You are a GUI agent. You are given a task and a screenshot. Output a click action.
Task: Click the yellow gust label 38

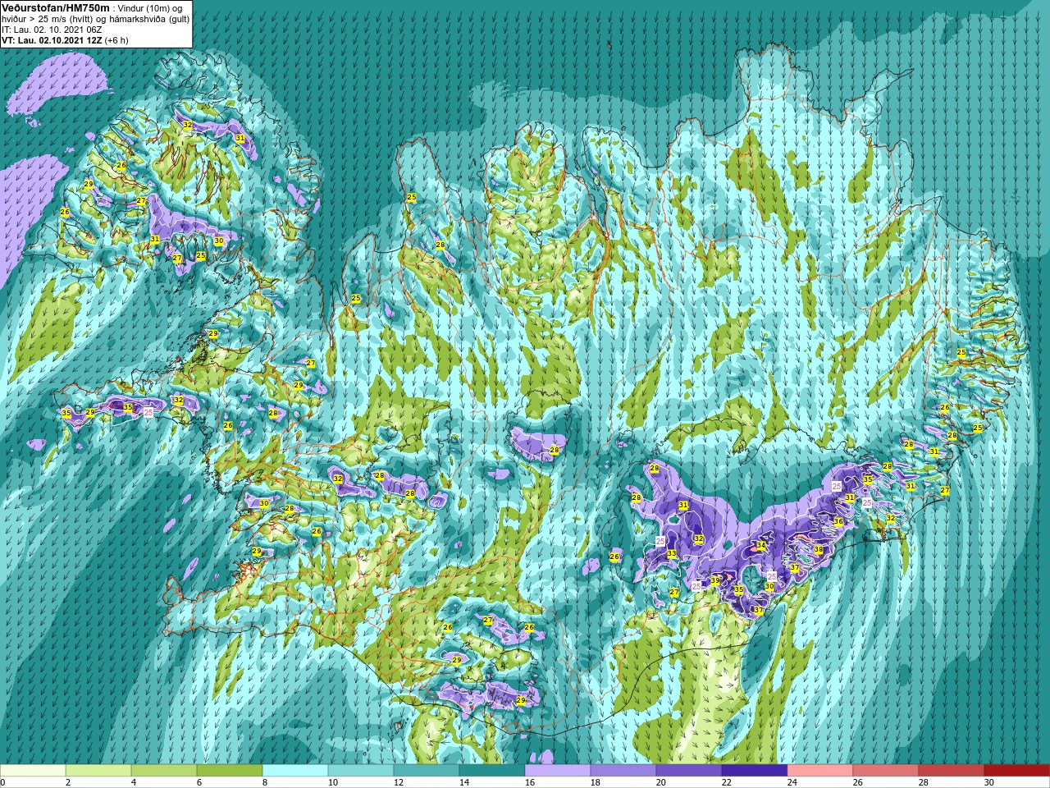818,549
